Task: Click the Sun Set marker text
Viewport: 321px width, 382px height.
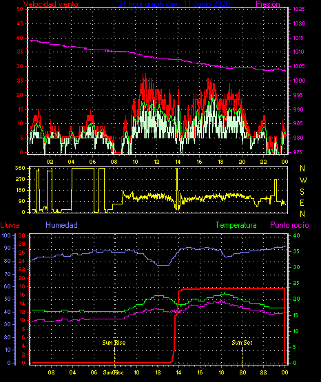Action: pos(242,343)
